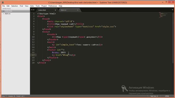This screenshot has width=175, height=98.
Task: Click unsaved dot on index.html tab
Action: pyautogui.click(x=55, y=10)
